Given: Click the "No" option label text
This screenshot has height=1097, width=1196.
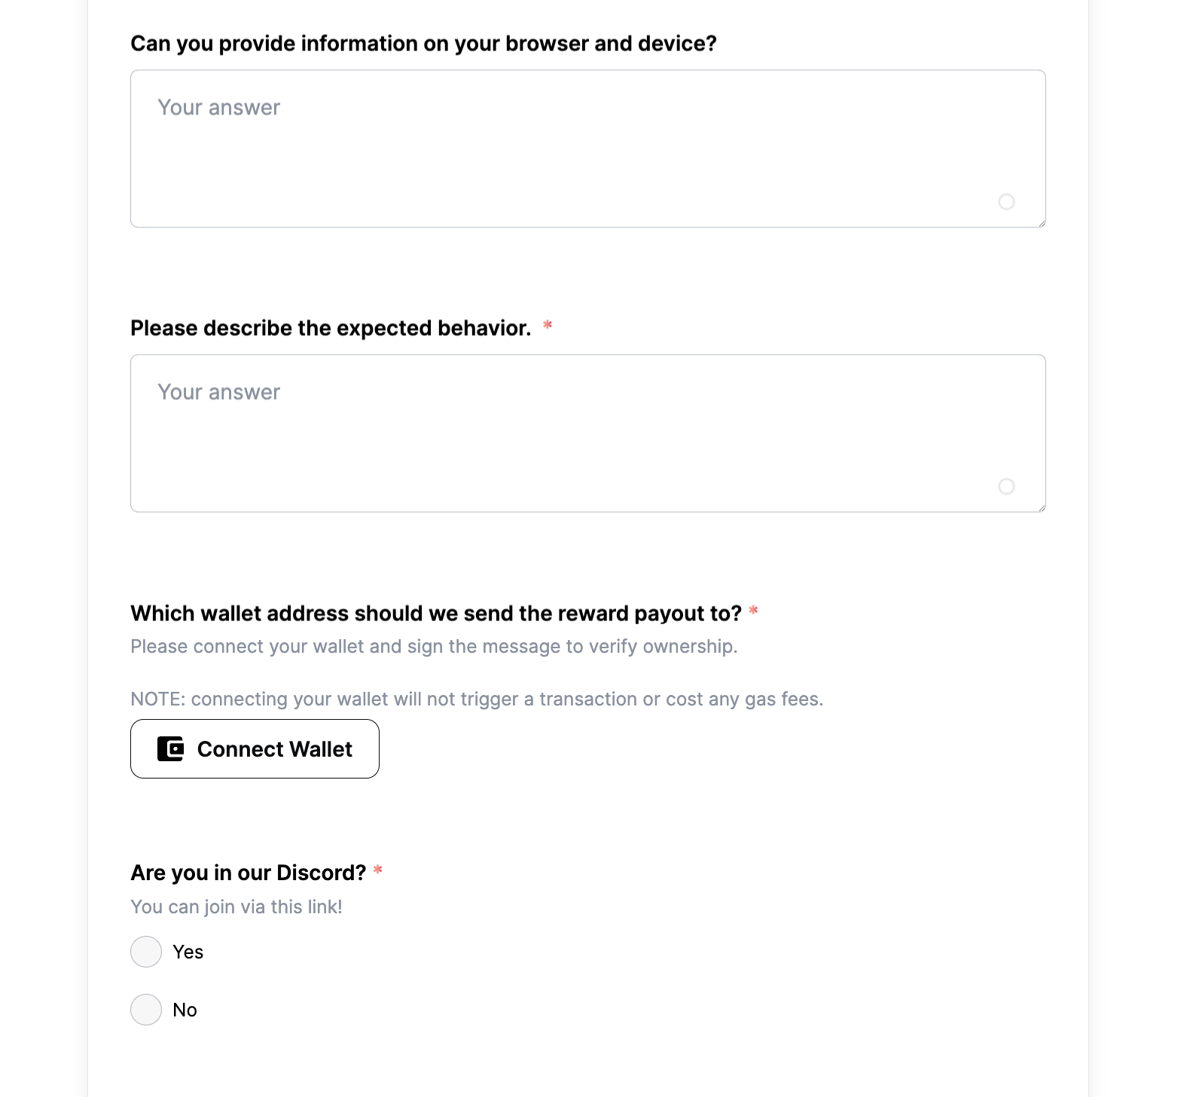Looking at the screenshot, I should [185, 1010].
